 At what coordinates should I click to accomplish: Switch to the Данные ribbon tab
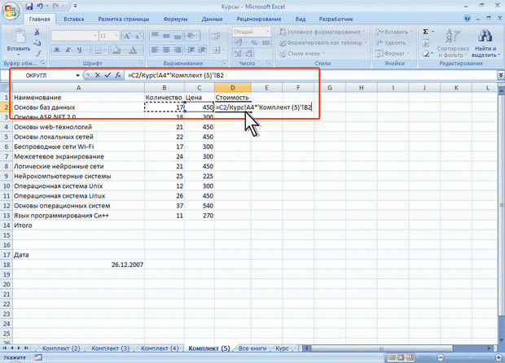[212, 19]
